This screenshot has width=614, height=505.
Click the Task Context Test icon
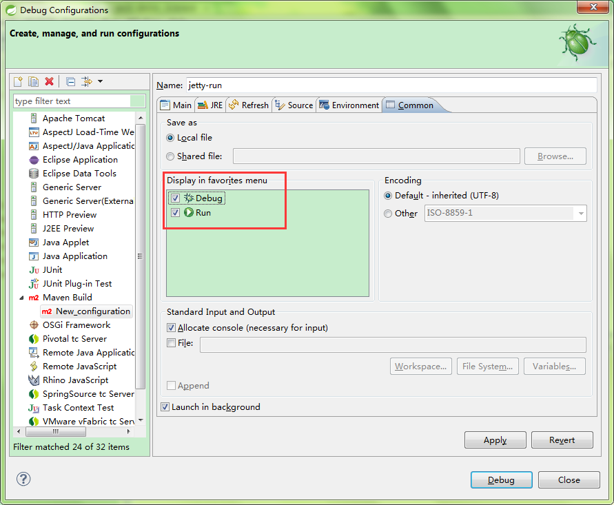point(34,408)
